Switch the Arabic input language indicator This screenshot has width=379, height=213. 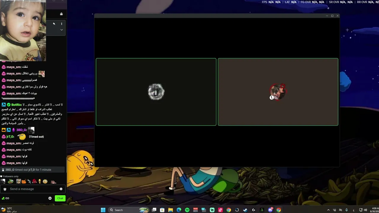[354, 210]
